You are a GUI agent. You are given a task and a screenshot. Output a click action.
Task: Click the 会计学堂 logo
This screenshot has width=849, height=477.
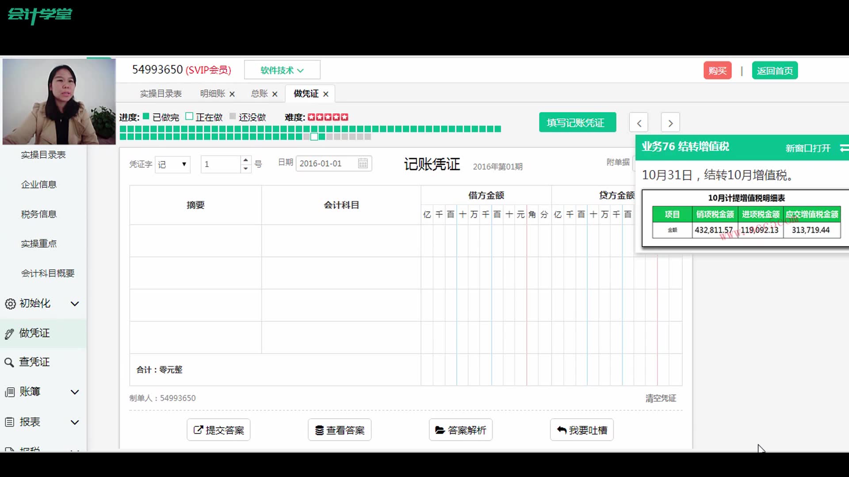click(x=40, y=15)
